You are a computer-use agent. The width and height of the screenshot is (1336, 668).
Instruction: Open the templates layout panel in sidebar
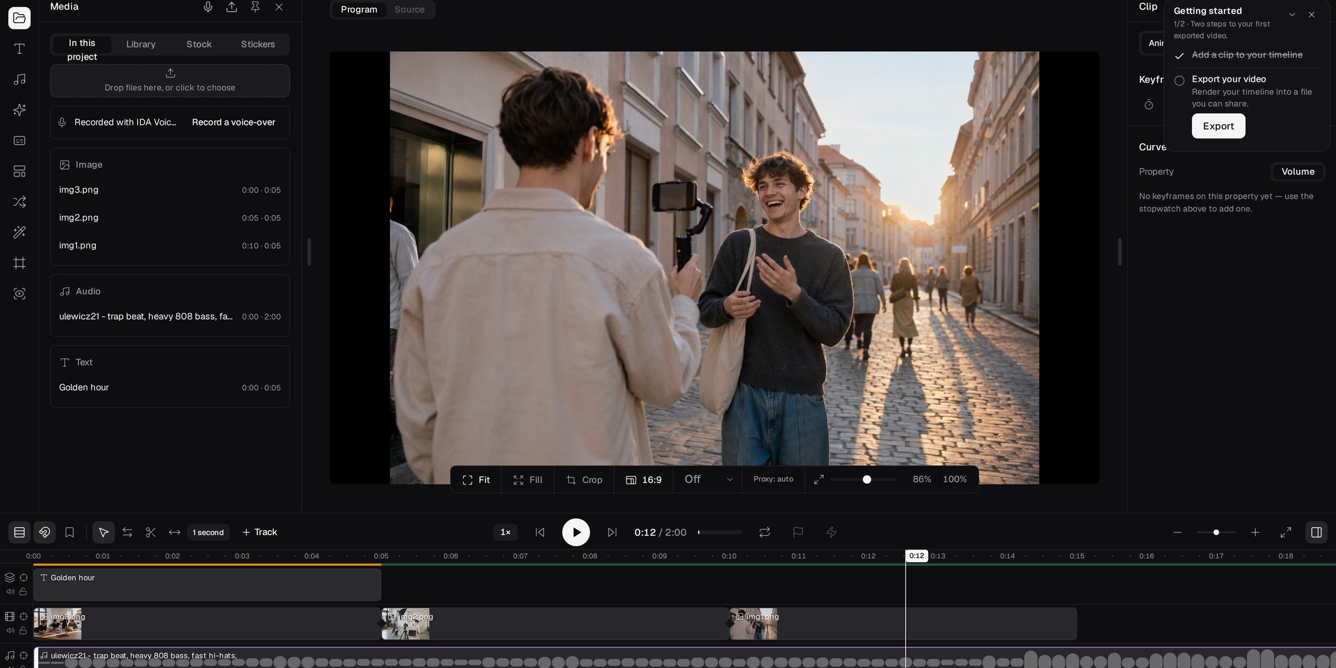coord(19,171)
